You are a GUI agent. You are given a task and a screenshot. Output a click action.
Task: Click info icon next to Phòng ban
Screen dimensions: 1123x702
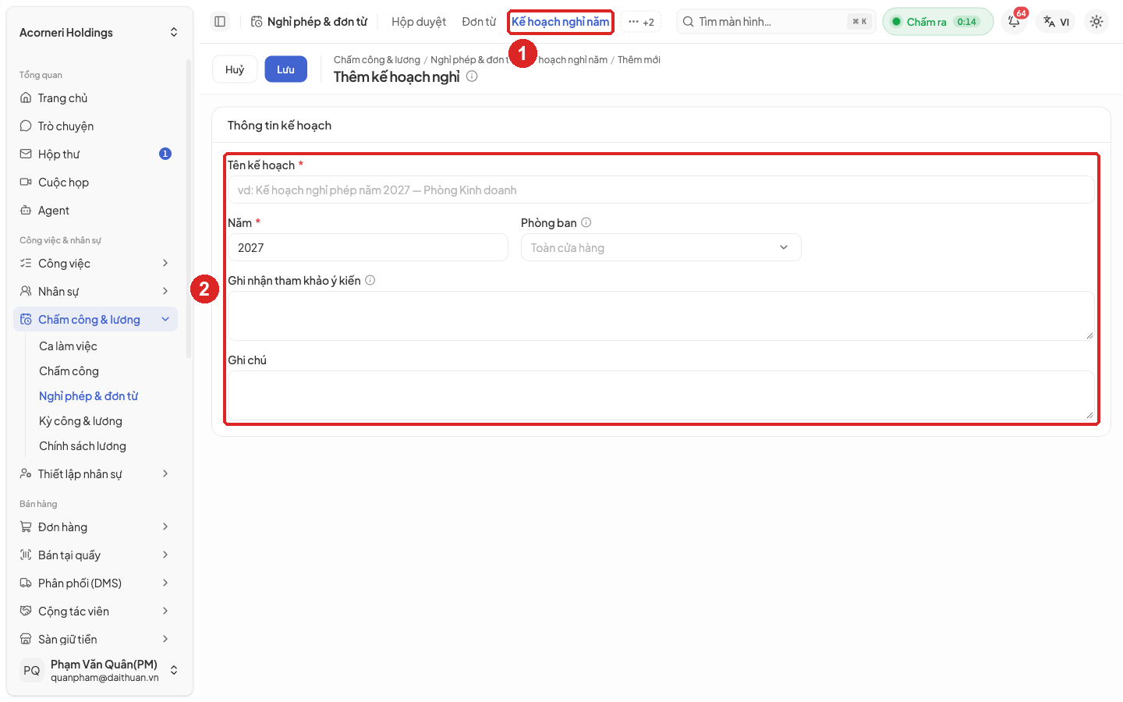point(586,222)
